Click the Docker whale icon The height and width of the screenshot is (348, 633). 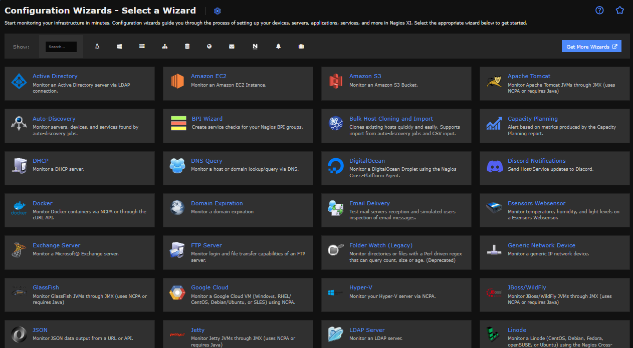pos(19,208)
